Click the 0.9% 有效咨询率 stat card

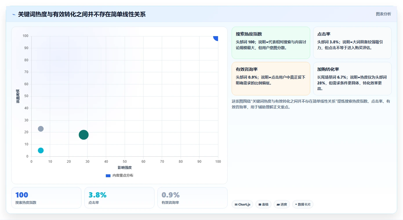pyautogui.click(x=193, y=198)
